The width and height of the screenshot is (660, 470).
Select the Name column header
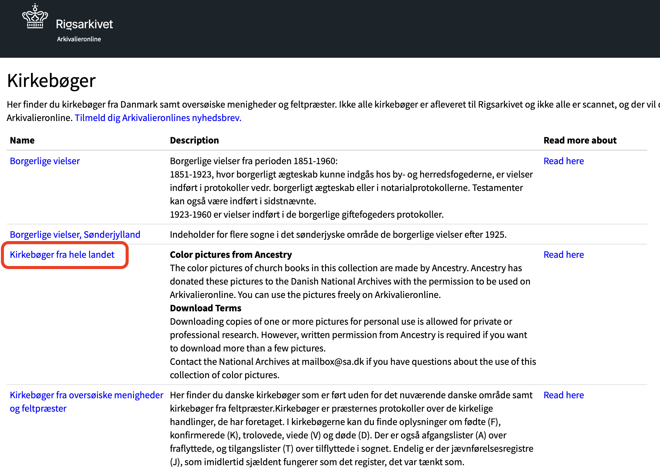point(22,140)
